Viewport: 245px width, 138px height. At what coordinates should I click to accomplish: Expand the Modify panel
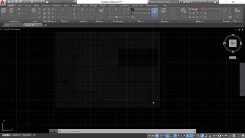tap(83, 21)
